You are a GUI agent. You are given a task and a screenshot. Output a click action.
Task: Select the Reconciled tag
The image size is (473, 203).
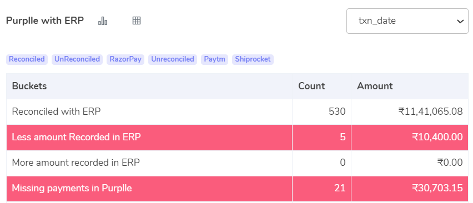point(27,59)
